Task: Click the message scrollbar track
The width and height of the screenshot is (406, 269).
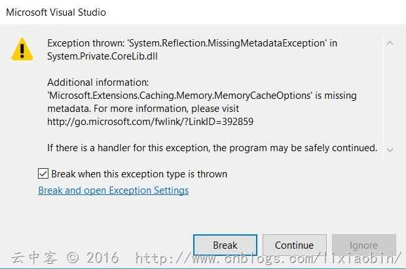Action: 390,96
